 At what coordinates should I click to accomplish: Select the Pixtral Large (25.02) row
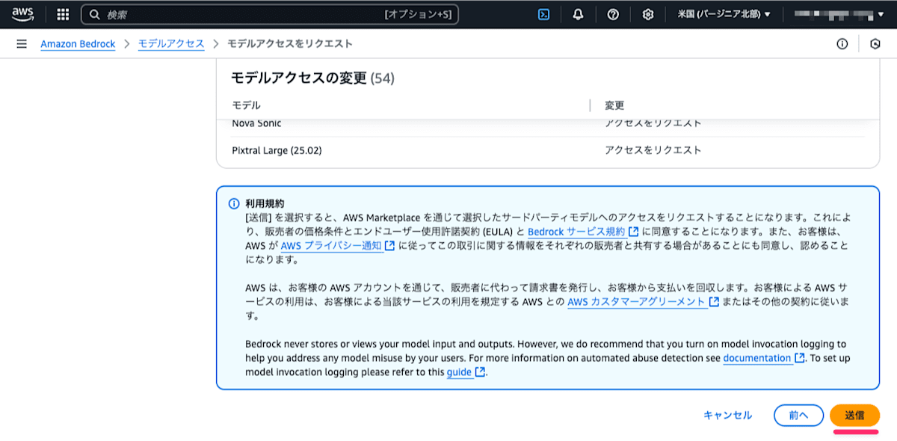(x=547, y=150)
